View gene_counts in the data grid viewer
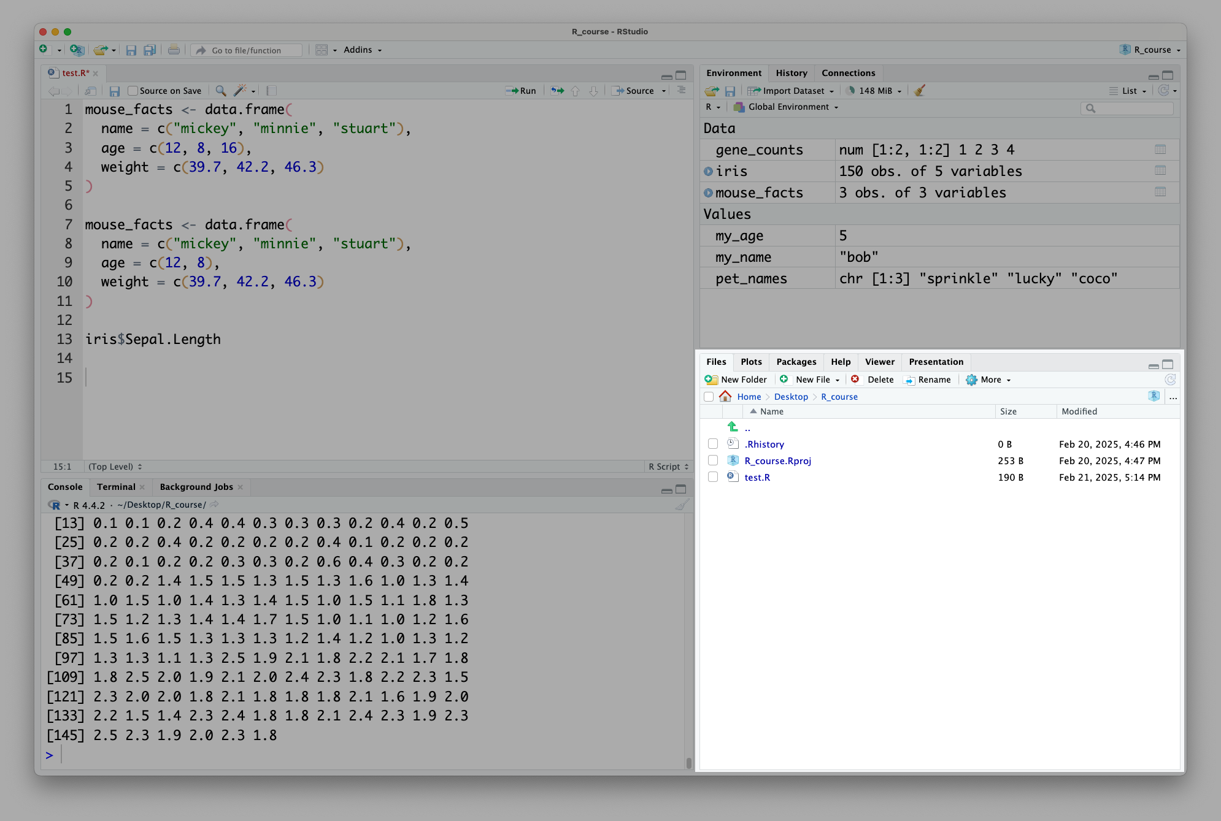 coord(1160,150)
